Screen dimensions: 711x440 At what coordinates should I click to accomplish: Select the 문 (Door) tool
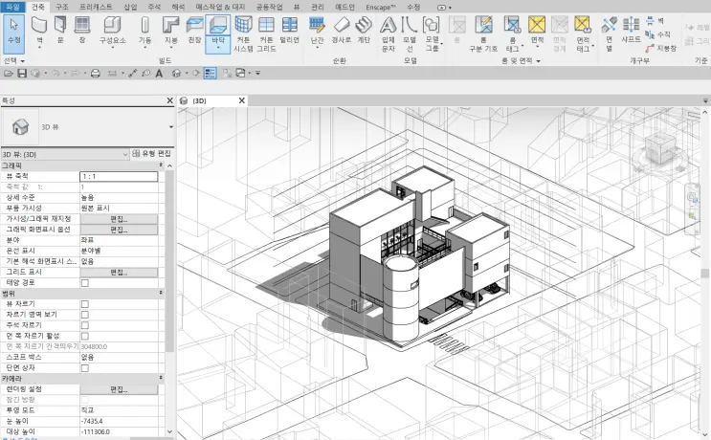60,31
